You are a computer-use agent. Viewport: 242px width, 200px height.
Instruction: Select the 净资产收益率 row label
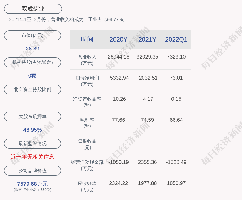point(87,102)
